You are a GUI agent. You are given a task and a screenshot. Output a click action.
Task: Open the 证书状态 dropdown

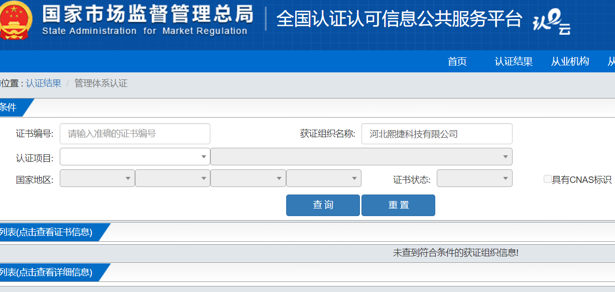pos(474,178)
